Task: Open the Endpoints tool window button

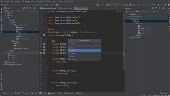Action: click(x=52, y=93)
